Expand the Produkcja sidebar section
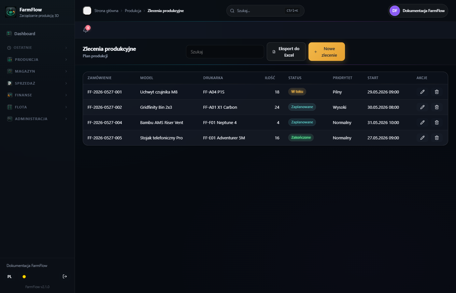The width and height of the screenshot is (456, 293). point(37,60)
